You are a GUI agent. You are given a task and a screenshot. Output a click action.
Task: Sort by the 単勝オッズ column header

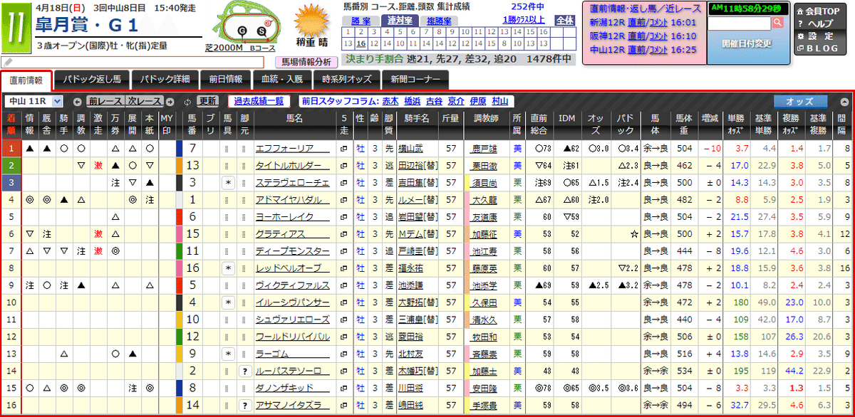pyautogui.click(x=737, y=125)
